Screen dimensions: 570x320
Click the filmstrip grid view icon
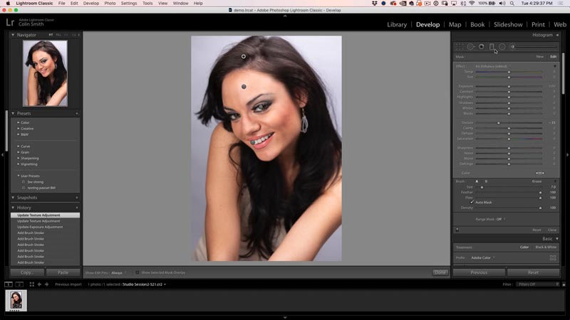(31, 284)
